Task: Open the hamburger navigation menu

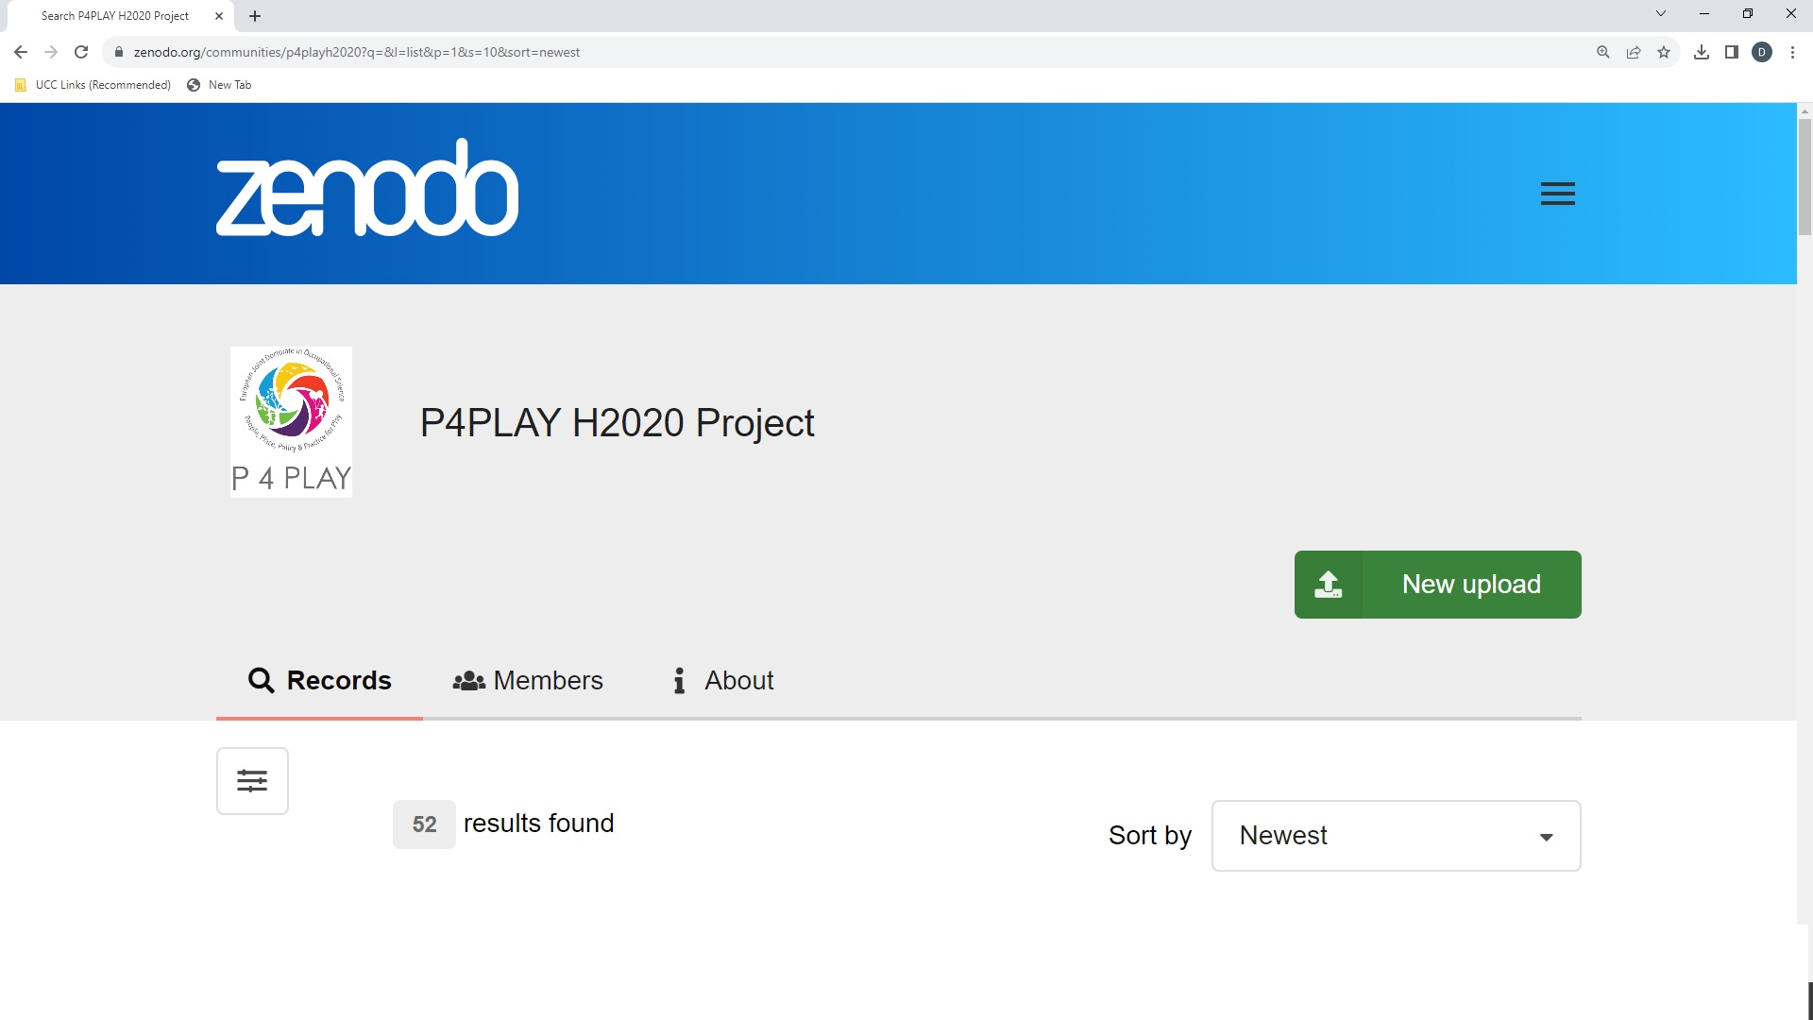Action: (x=1557, y=194)
